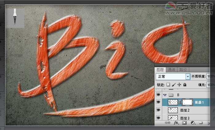Lock layer position move icon
Screen dimensions: 215x130
179,85
